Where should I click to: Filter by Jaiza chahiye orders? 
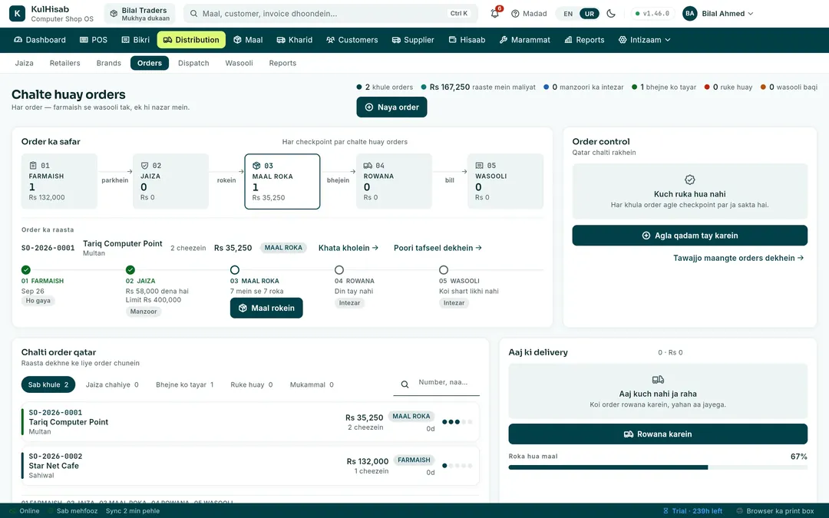point(112,384)
